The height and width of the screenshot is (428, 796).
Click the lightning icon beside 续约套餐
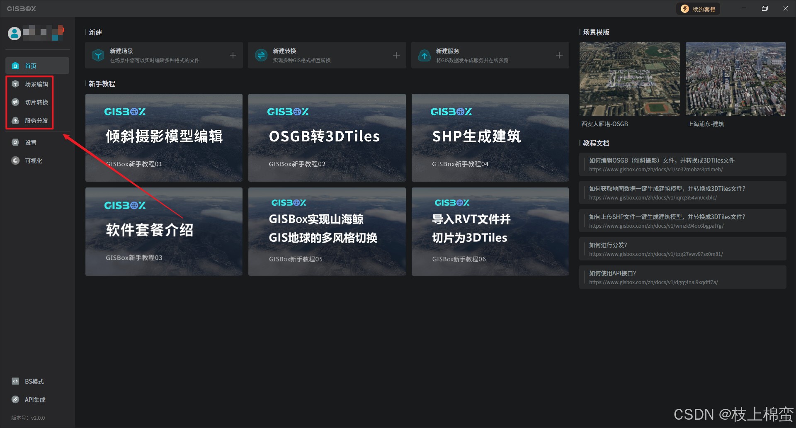tap(685, 9)
